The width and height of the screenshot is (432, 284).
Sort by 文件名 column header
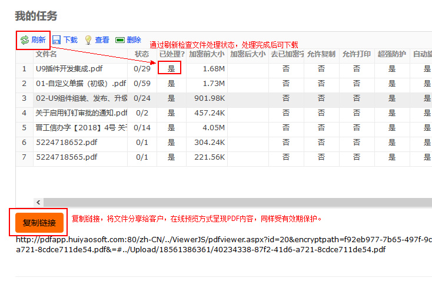click(x=46, y=54)
